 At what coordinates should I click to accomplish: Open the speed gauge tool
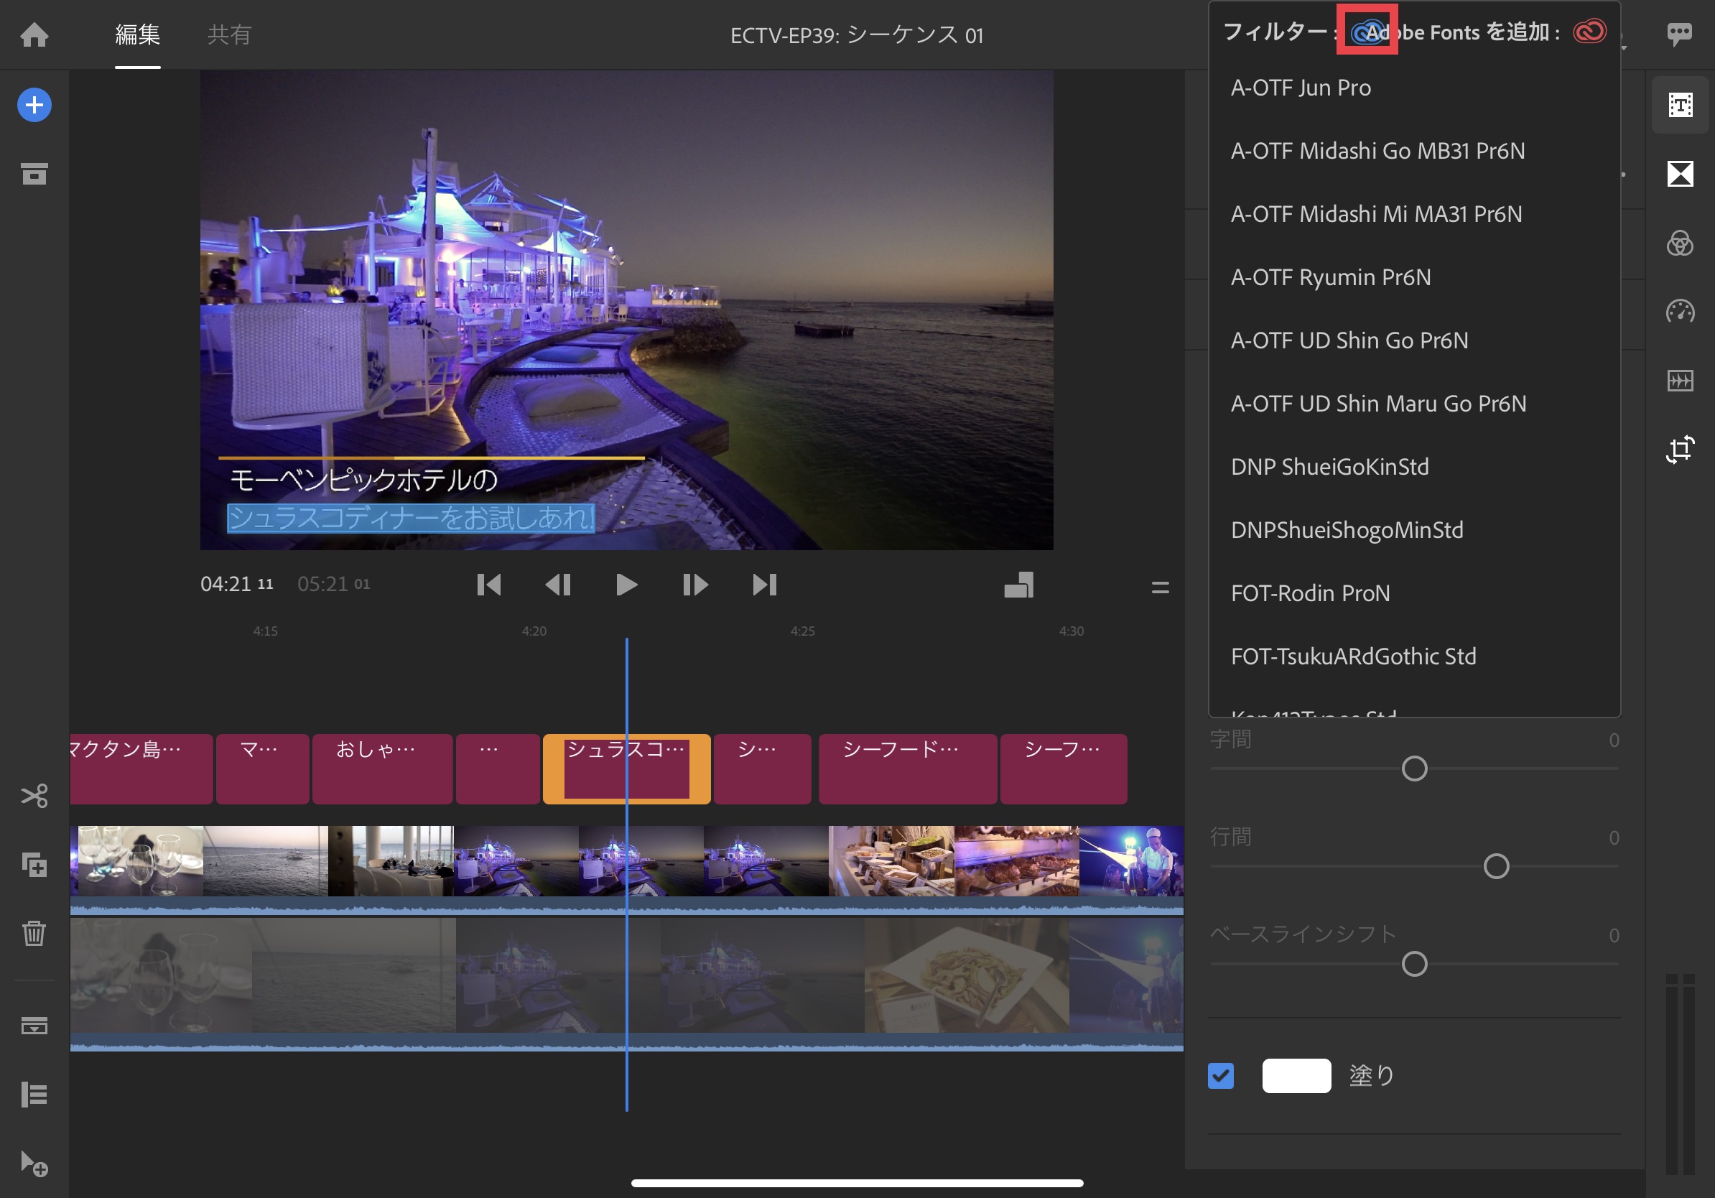[x=1680, y=312]
